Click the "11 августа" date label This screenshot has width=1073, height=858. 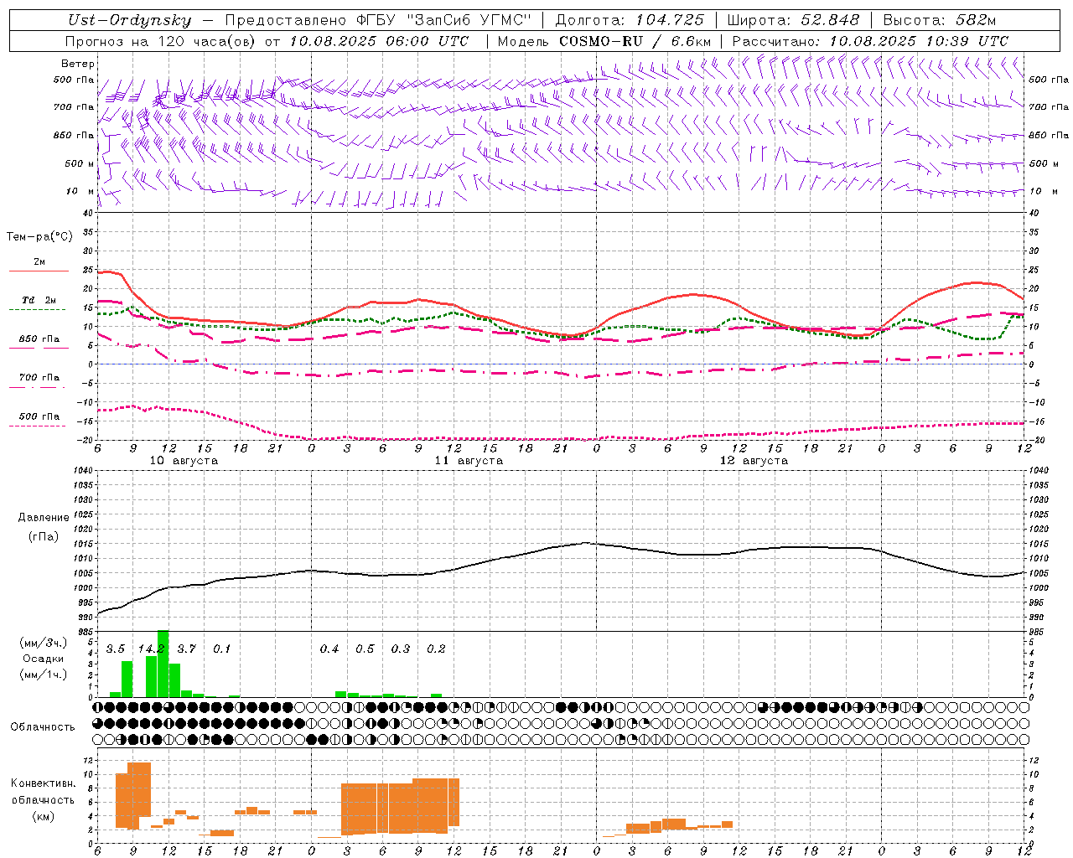469,461
